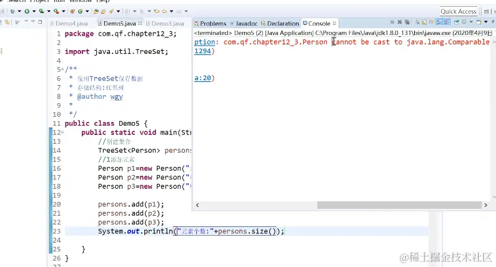Click the forward navigation arrow icon
496x267 pixels.
pos(179,11)
